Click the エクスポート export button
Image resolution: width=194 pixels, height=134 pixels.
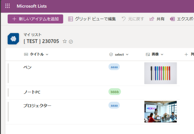(182, 19)
